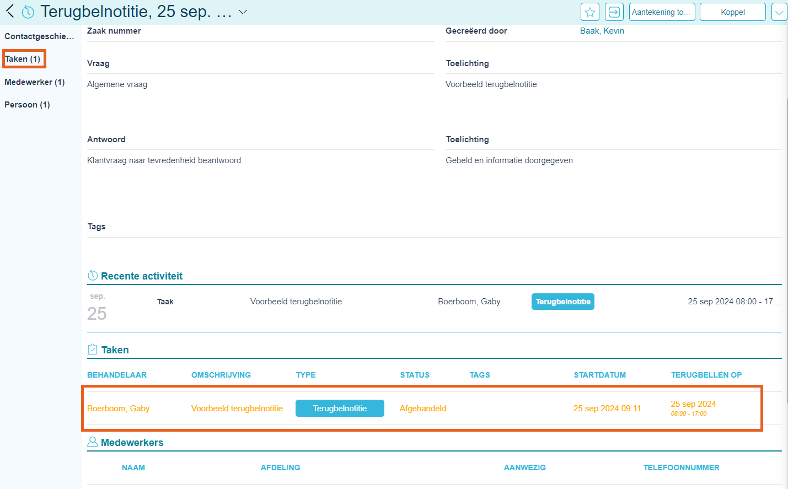Click the Koppel button
This screenshot has width=788, height=489.
pos(733,12)
